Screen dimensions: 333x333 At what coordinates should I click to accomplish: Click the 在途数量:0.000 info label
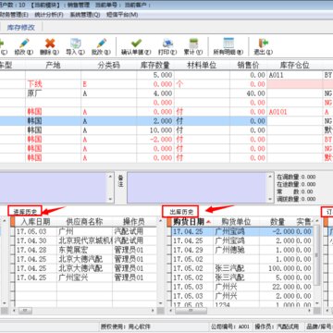click(x=296, y=184)
